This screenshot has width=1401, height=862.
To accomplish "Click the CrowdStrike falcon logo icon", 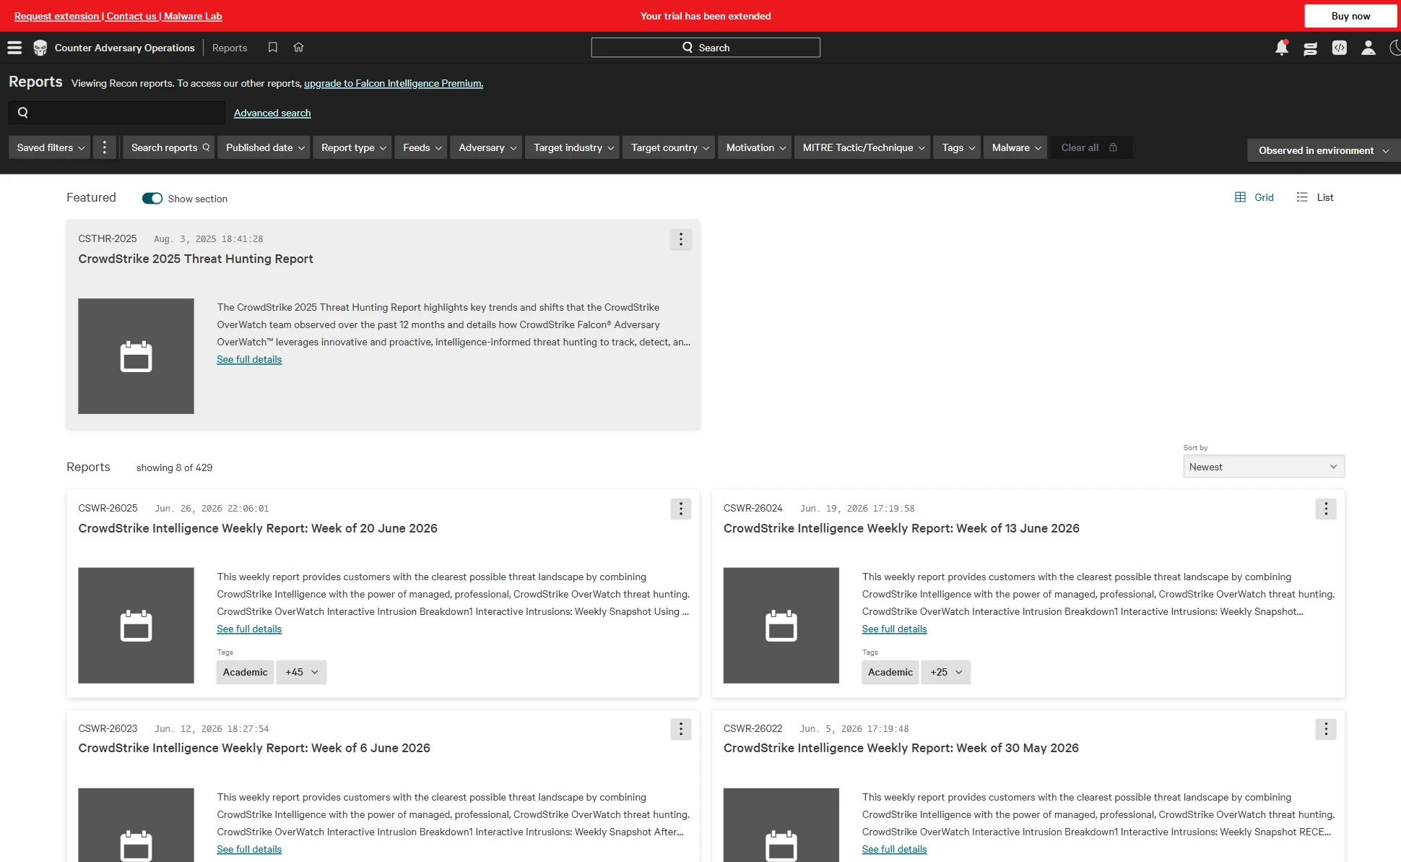I will (x=40, y=48).
